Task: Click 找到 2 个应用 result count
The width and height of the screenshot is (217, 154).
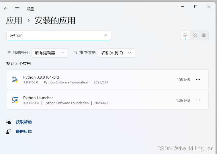Action: click(18, 64)
